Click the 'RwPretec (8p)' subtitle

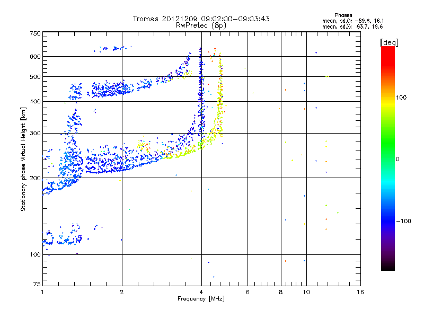click(x=201, y=25)
